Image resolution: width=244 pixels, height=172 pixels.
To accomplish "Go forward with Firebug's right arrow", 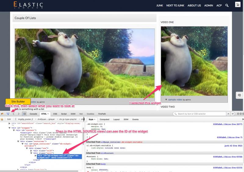I will (18, 114).
